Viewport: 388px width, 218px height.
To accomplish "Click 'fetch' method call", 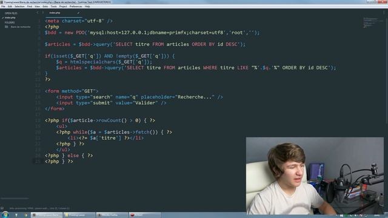I will [142, 132].
